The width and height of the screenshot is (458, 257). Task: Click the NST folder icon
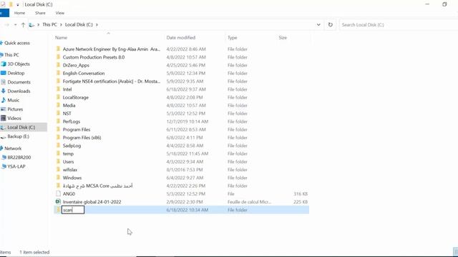[x=58, y=113]
